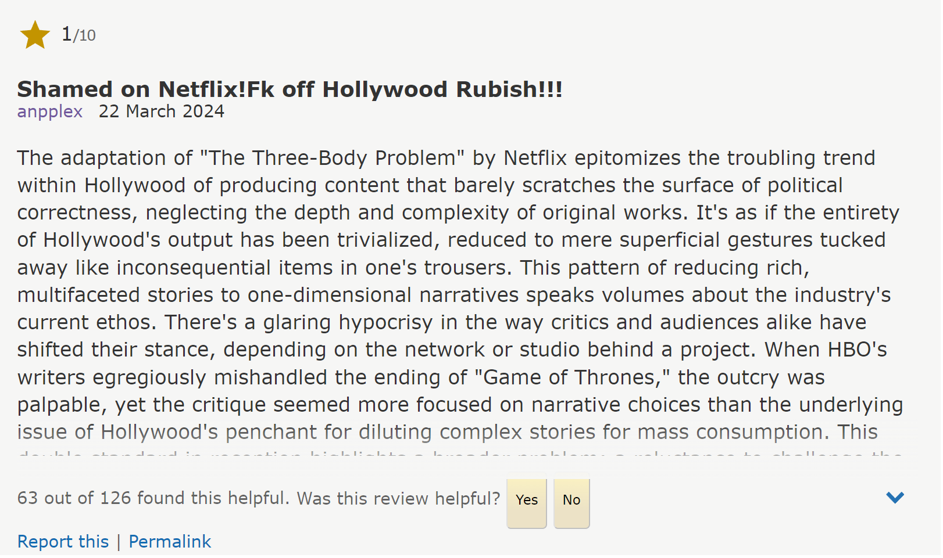Click the word 'Netflix' in the first line
Image resolution: width=943 pixels, height=558 pixels.
point(535,158)
